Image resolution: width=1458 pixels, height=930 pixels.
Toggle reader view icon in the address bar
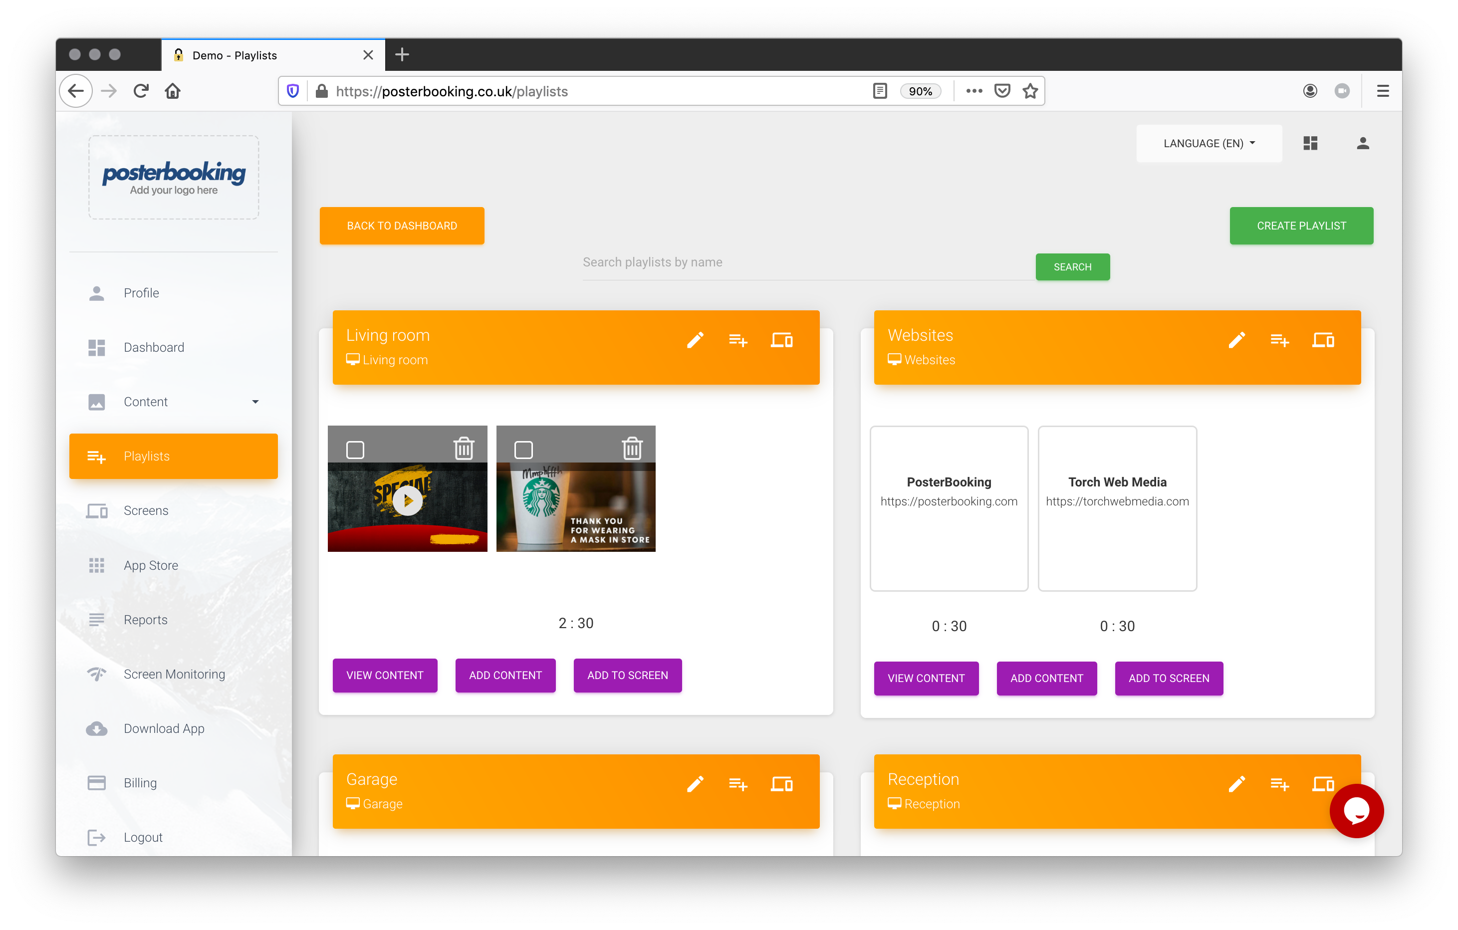click(880, 91)
